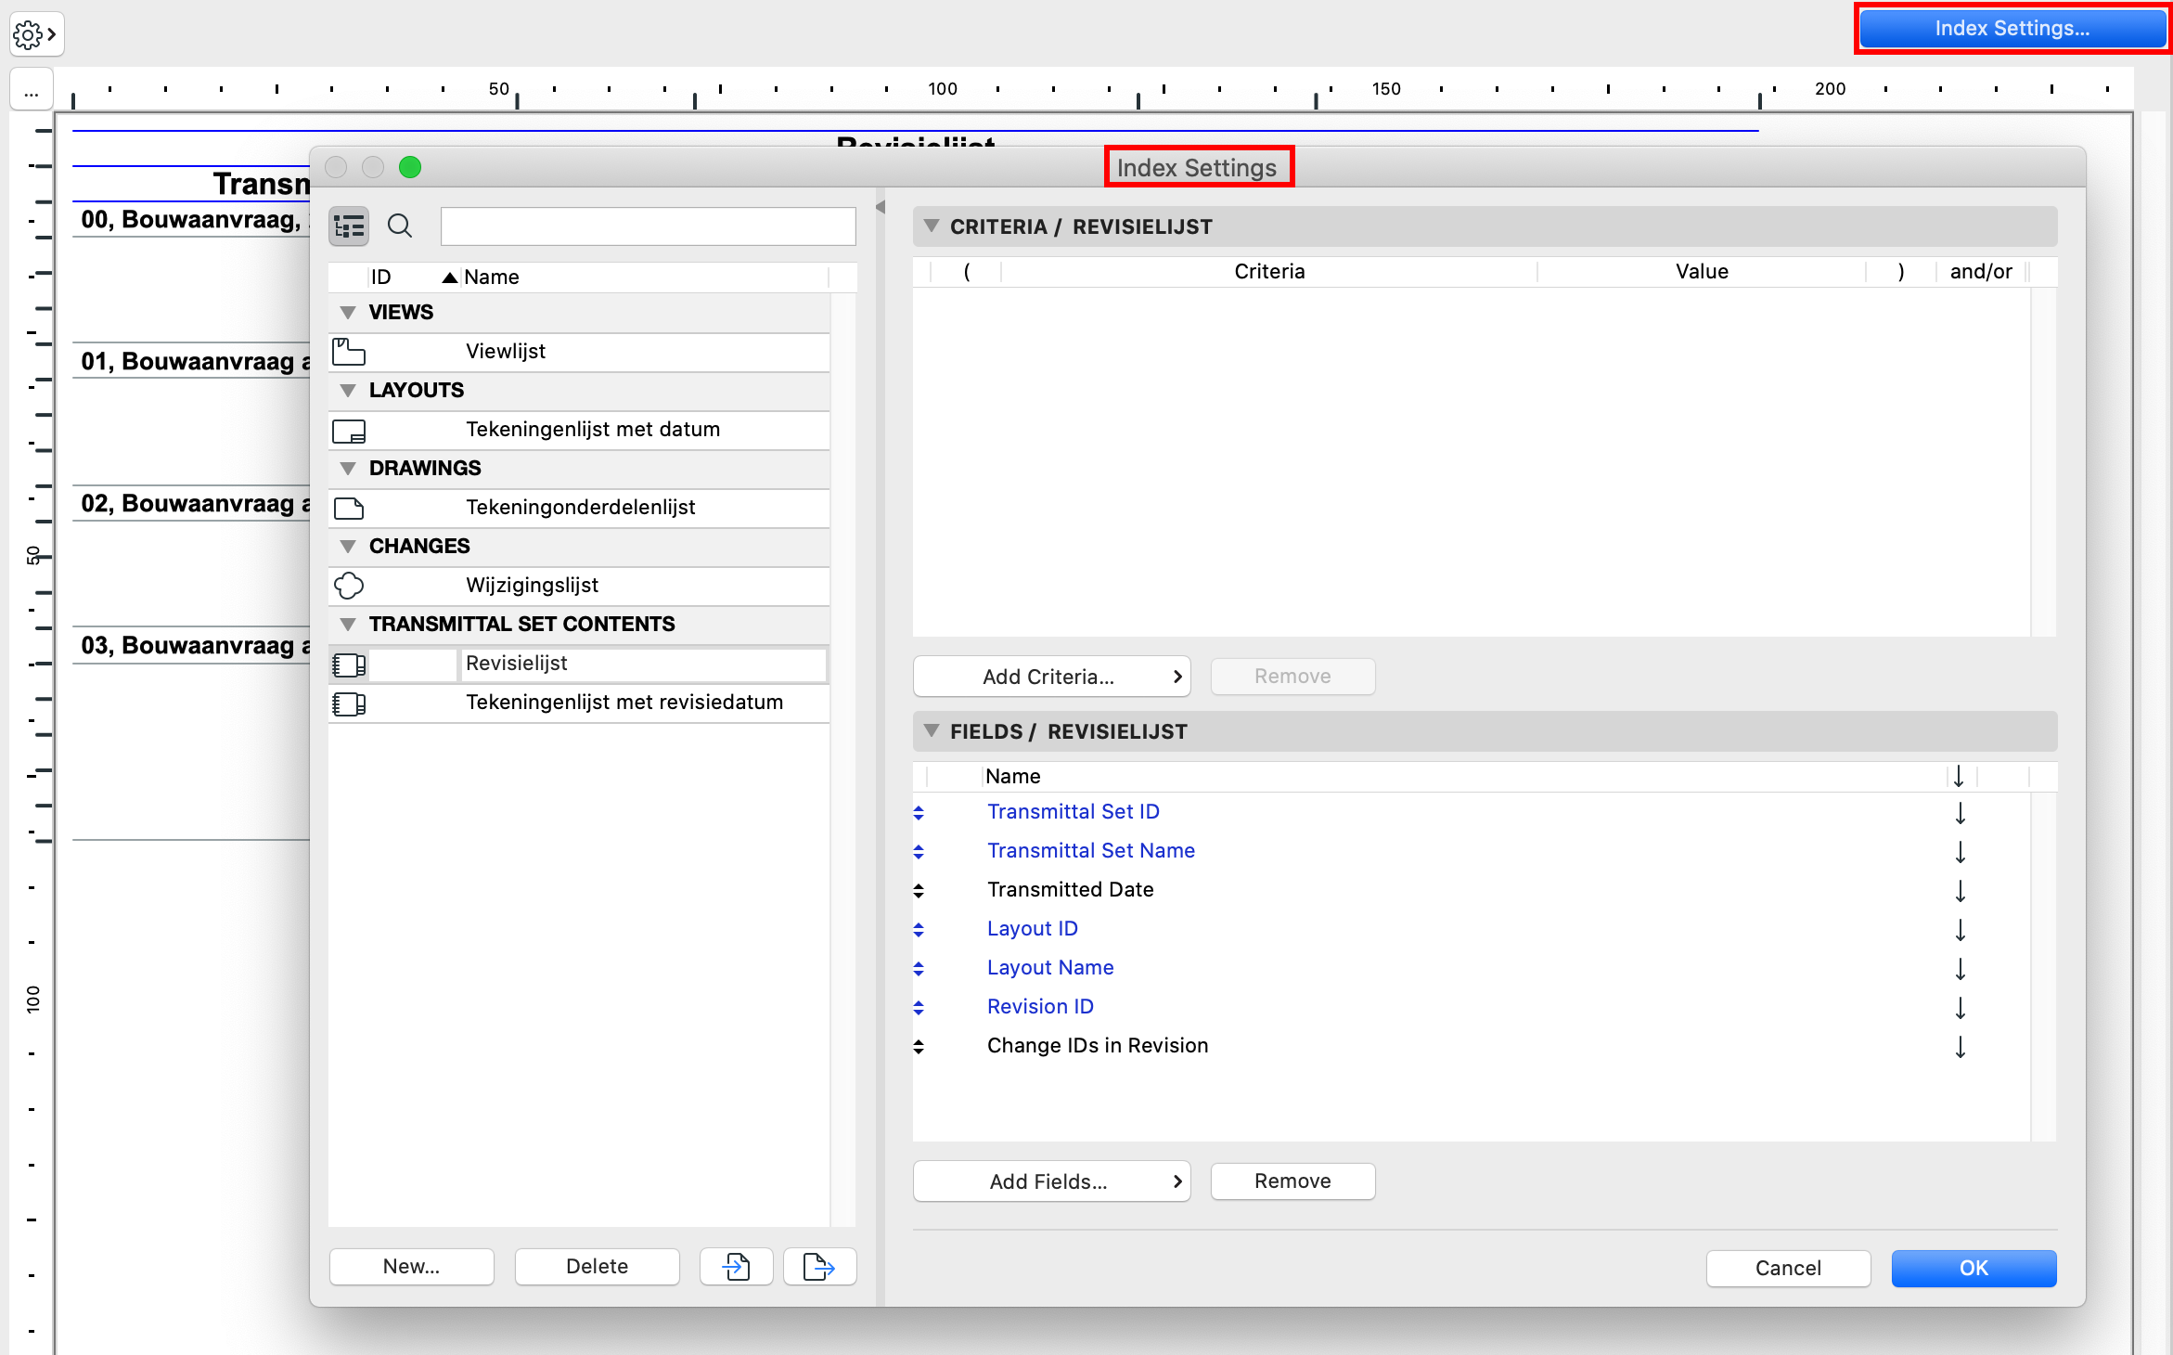Confirm with the OK button
This screenshot has height=1355, width=2173.
click(1974, 1269)
